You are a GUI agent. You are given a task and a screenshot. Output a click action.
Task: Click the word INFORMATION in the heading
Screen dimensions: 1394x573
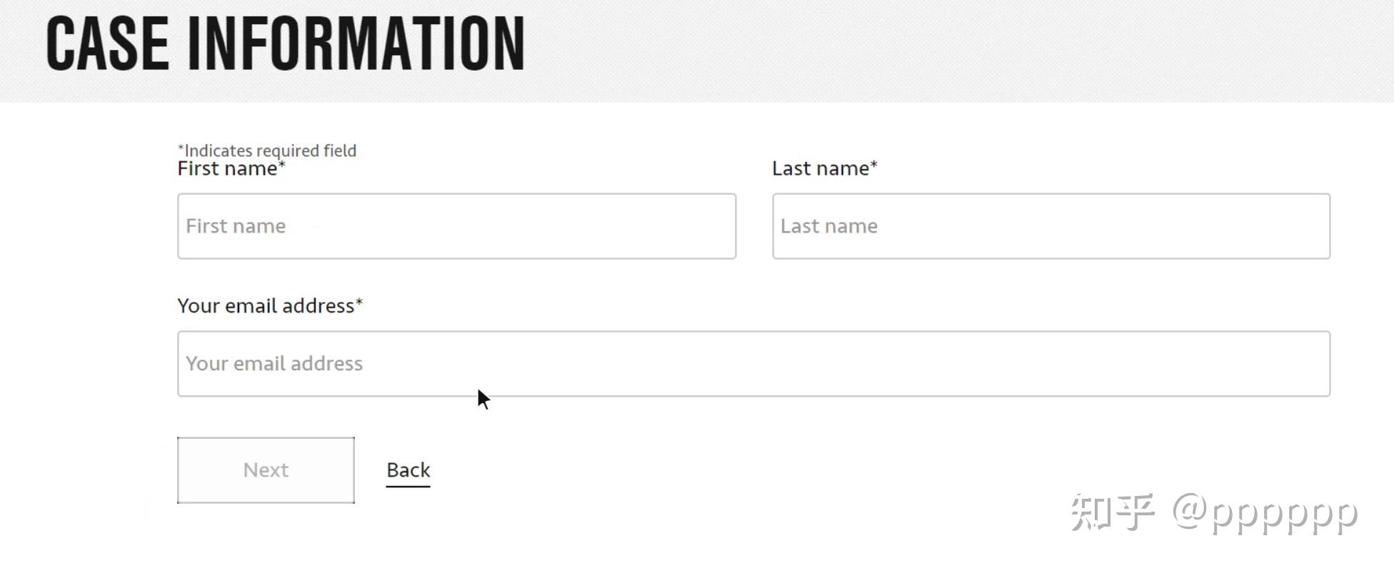pyautogui.click(x=356, y=44)
